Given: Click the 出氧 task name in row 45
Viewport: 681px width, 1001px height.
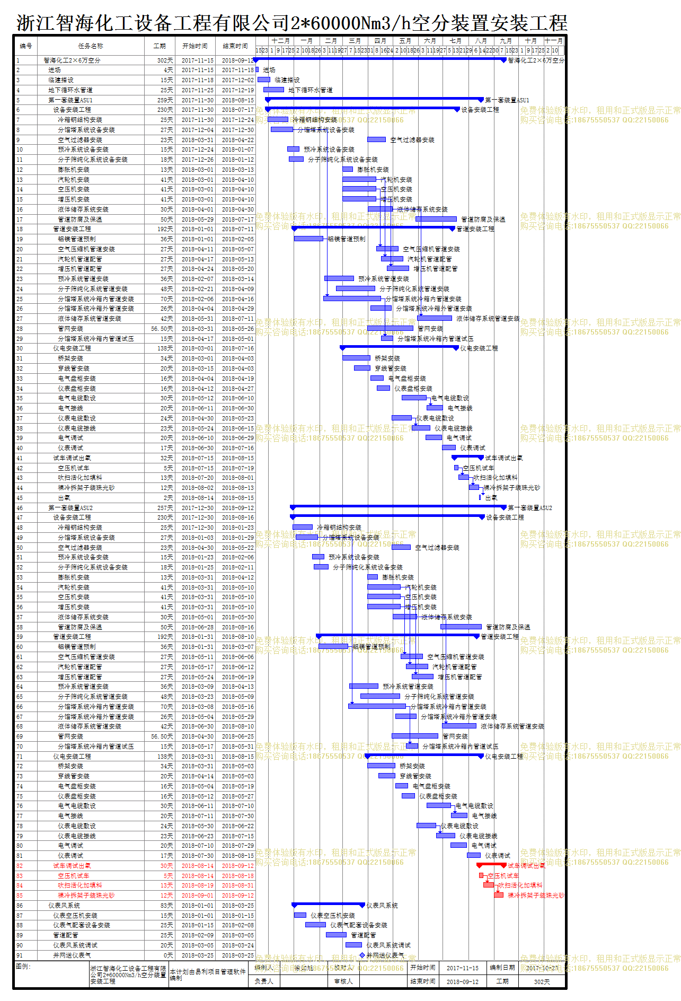Looking at the screenshot, I should click(64, 498).
